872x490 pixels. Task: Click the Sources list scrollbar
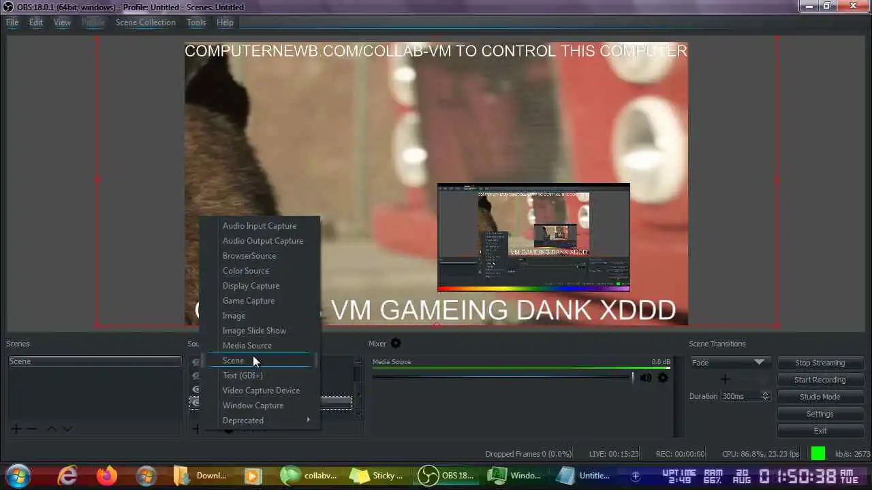tap(359, 388)
